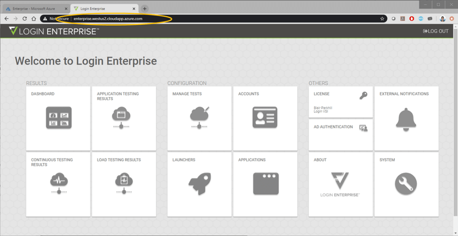
Task: Click the AD Authentication computer icon
Action: tap(363, 128)
